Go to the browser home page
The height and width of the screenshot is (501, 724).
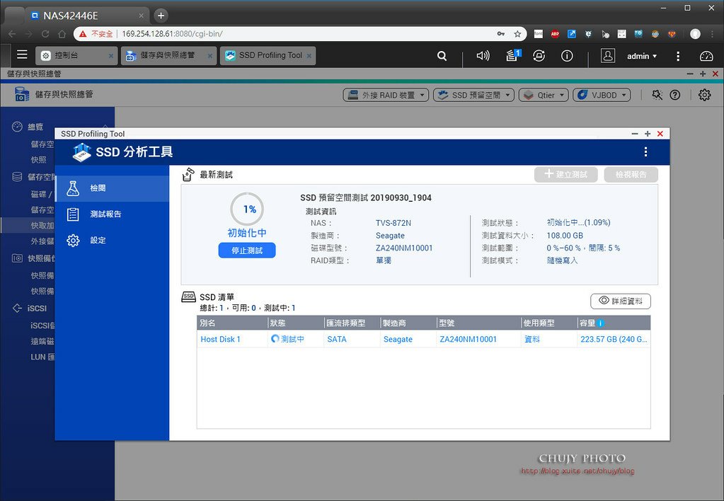62,34
